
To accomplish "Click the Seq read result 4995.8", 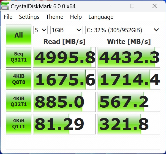I will (64, 57).
